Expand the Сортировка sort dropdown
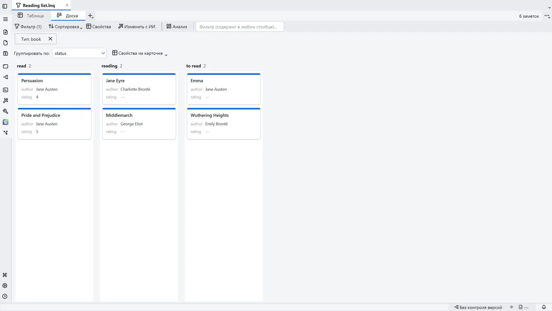Viewport: 552px width, 311px height. click(x=65, y=27)
